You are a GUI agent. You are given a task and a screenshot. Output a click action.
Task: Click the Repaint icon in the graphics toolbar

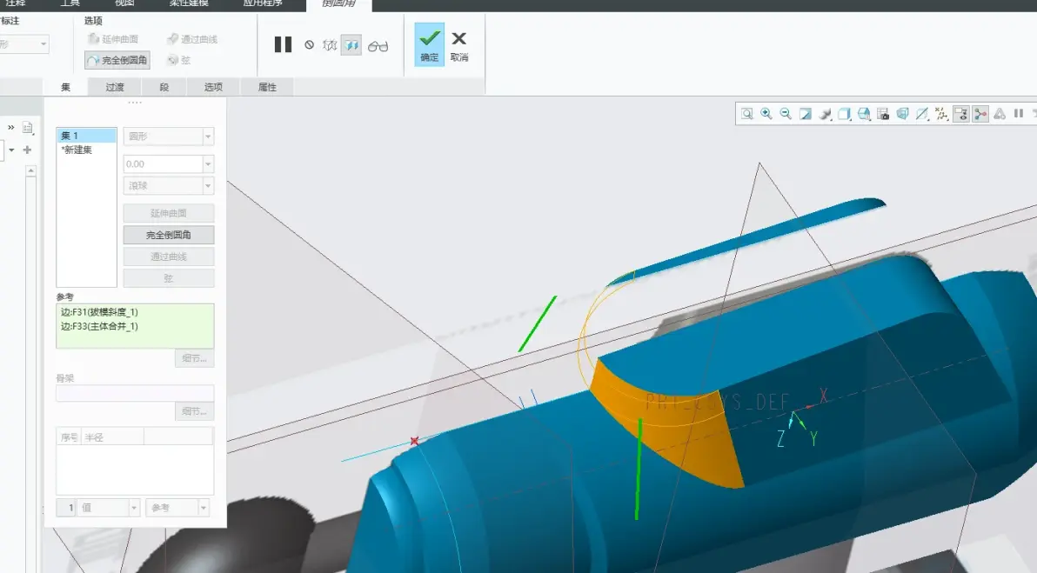tap(805, 114)
